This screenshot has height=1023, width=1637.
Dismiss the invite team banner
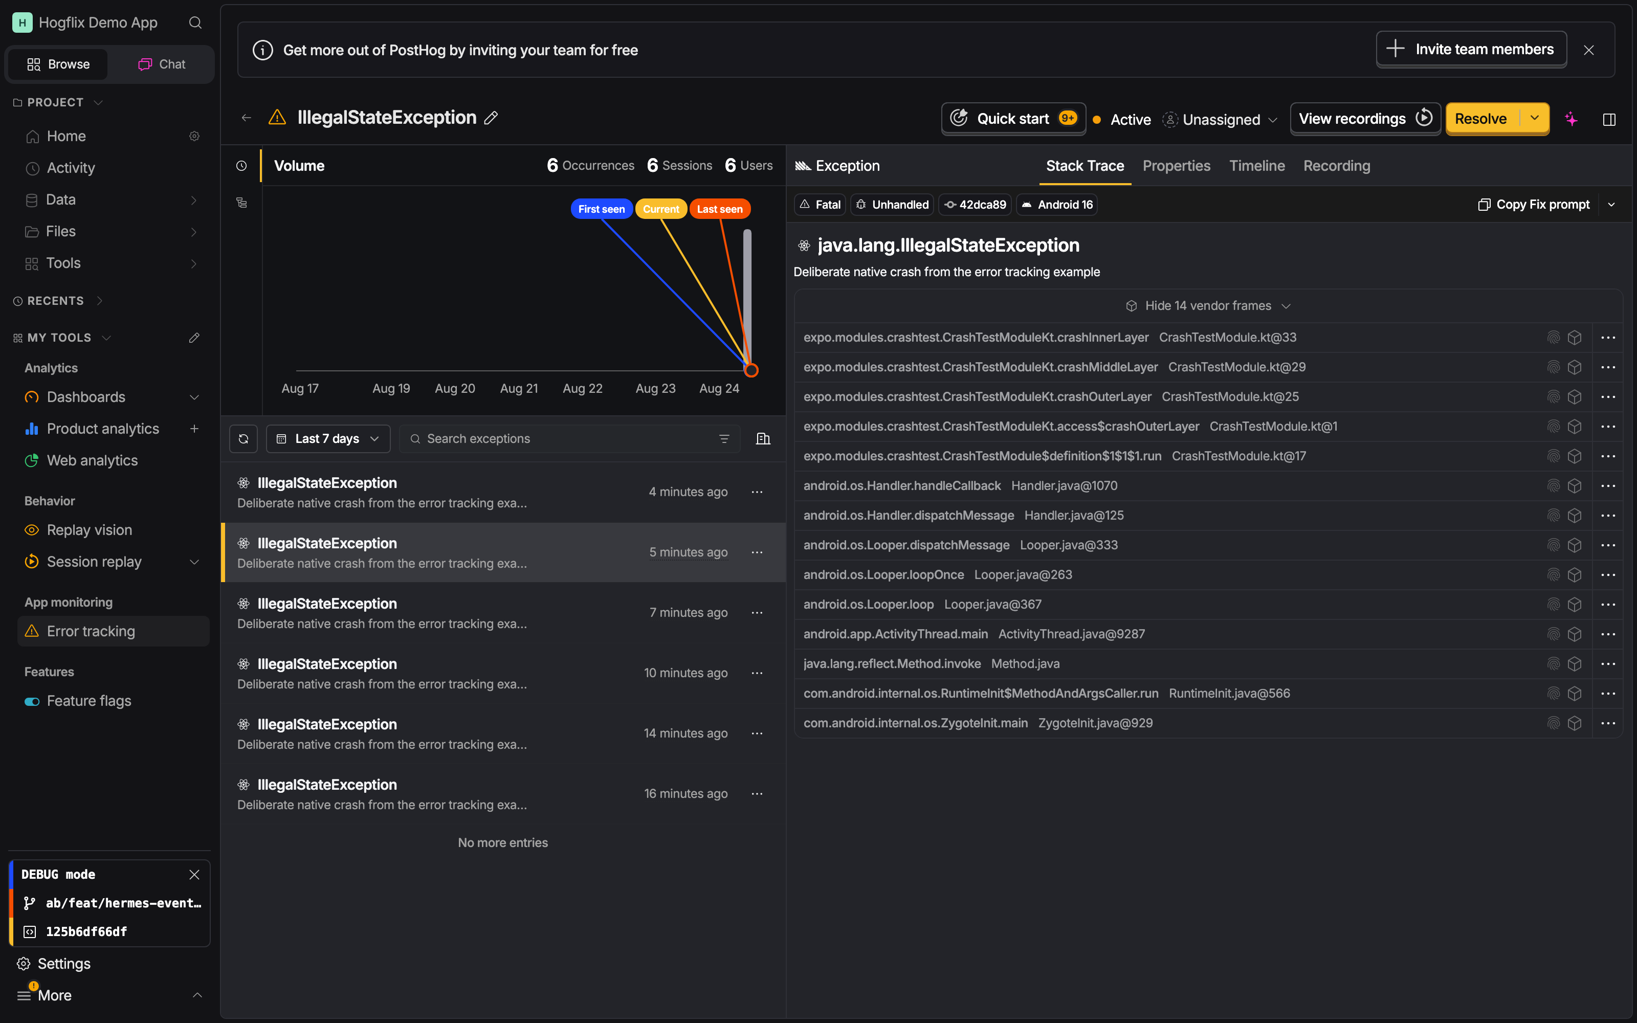[x=1589, y=50]
